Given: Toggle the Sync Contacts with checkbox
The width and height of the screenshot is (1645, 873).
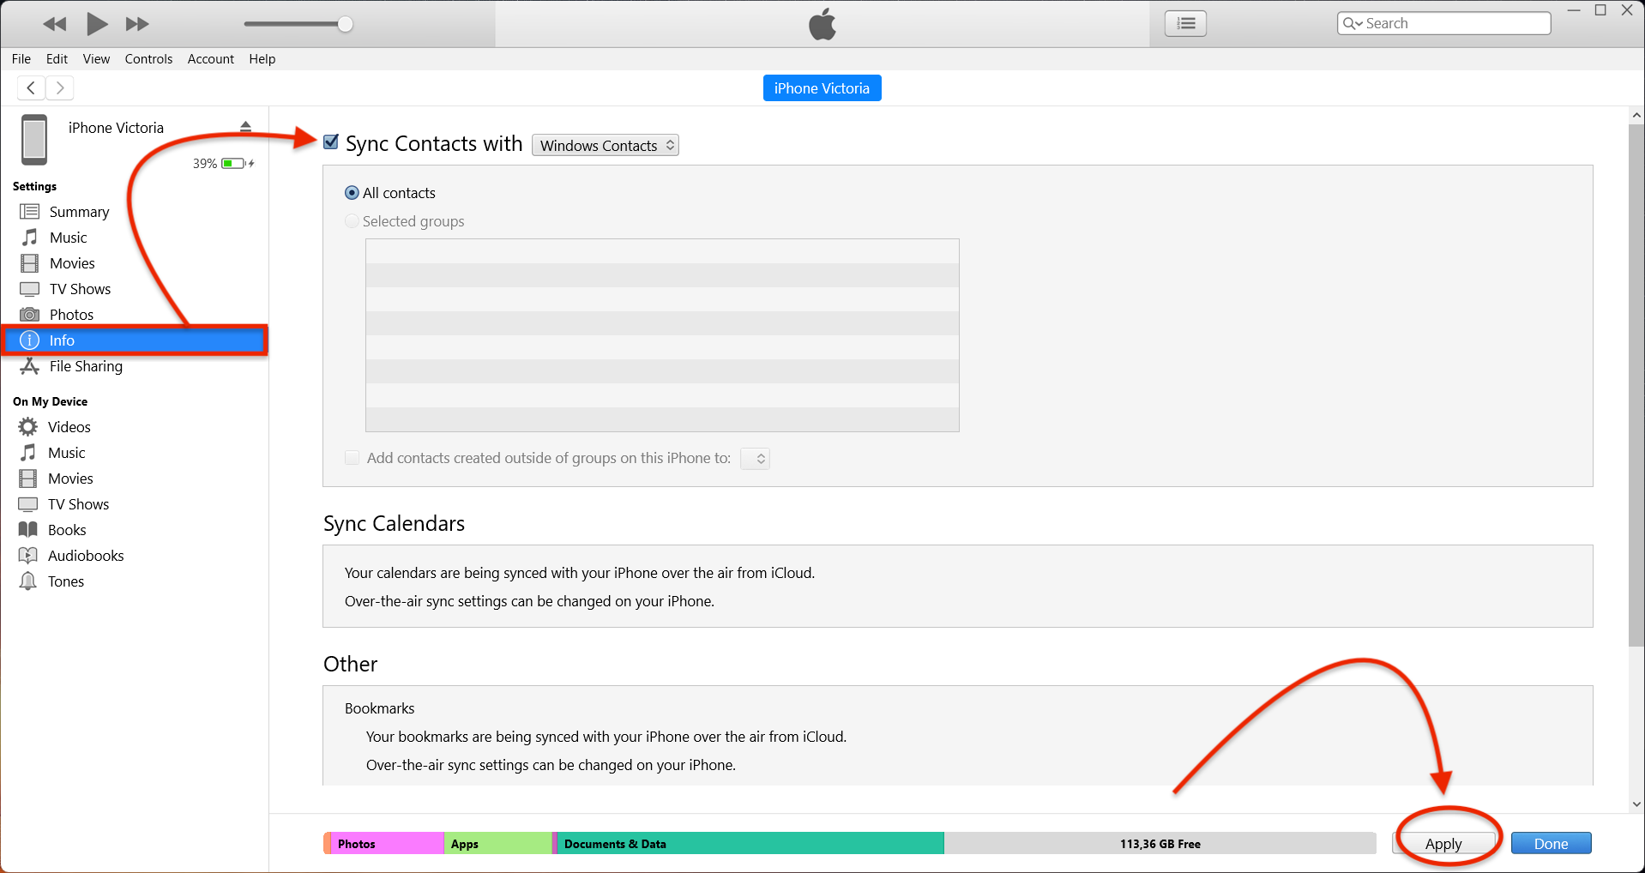Looking at the screenshot, I should pyautogui.click(x=331, y=142).
